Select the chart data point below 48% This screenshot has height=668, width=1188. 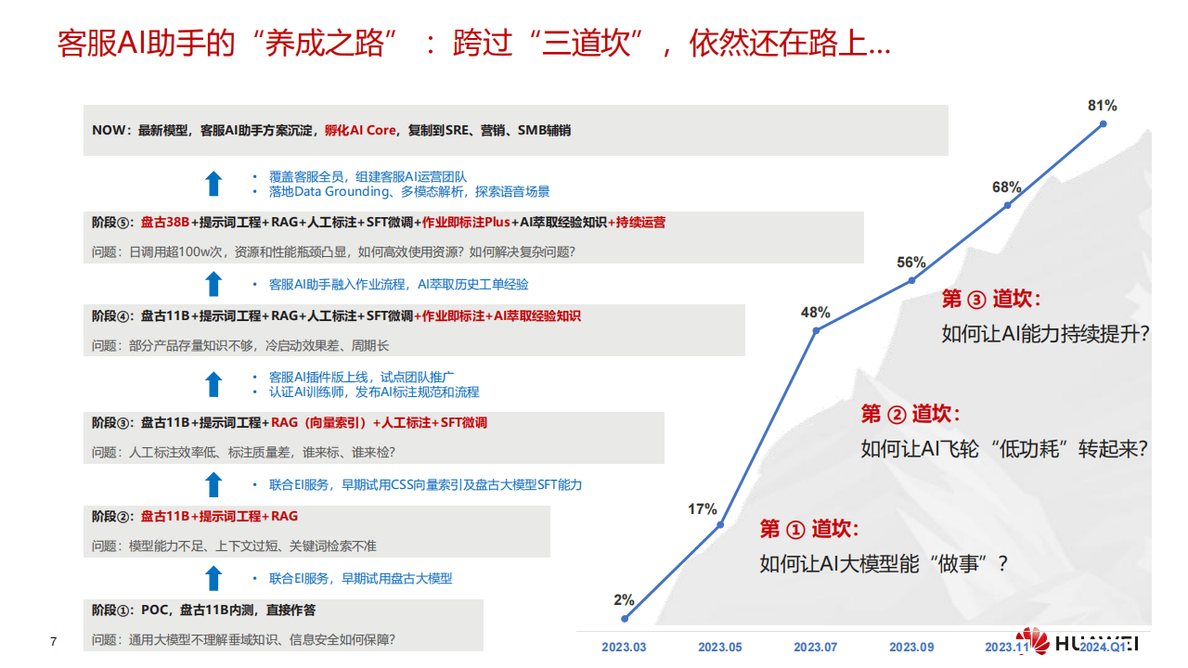816,330
